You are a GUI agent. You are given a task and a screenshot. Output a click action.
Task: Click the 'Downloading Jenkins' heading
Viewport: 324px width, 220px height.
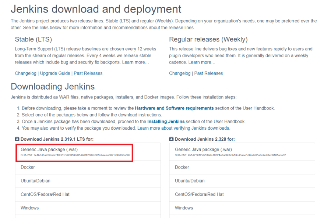[x=53, y=87]
